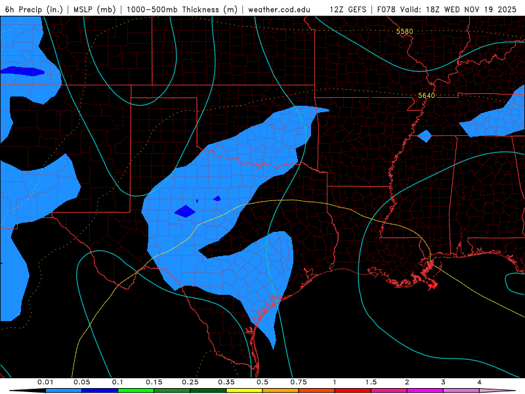Click the red 1 inch legend swatch

353,391
